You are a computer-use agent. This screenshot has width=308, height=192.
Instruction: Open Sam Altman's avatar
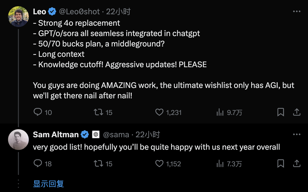pyautogui.click(x=18, y=140)
